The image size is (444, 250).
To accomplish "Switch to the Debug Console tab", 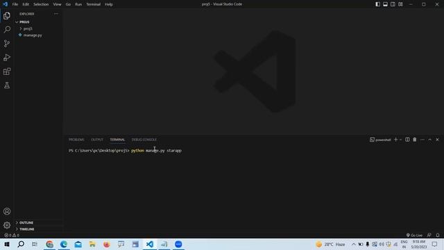I will 144,140.
